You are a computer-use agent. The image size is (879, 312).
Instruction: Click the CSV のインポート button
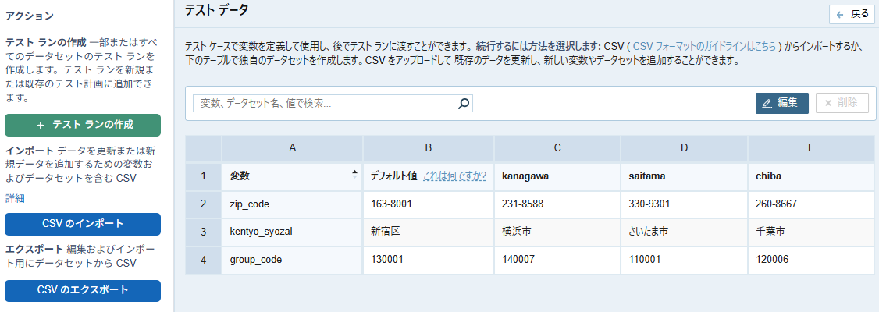(83, 224)
